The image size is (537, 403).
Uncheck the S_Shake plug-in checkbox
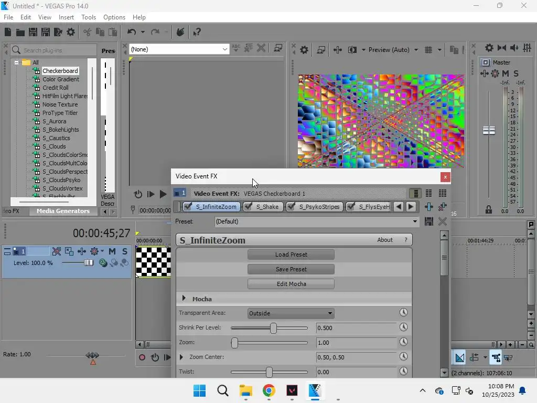(248, 206)
